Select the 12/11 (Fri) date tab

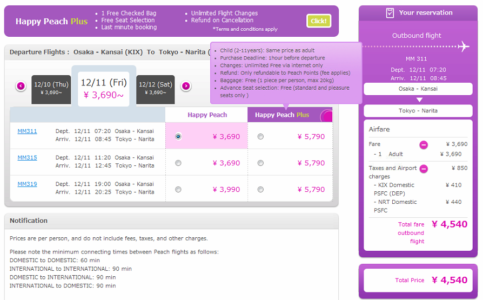tap(103, 88)
